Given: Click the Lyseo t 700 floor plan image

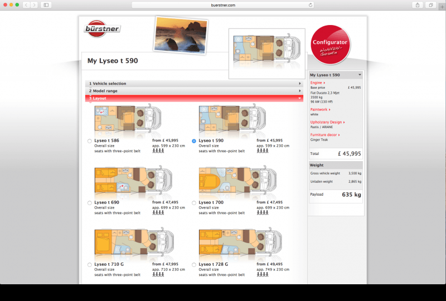Looking at the screenshot, I should coord(237,181).
